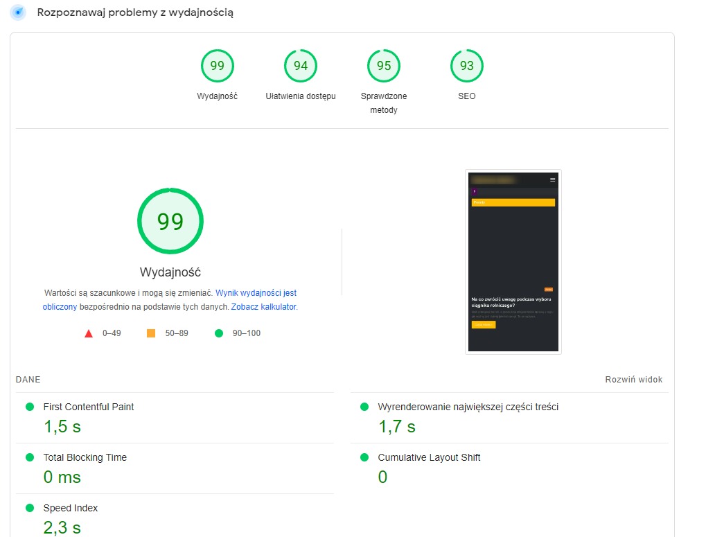Click the orange square legend marker
This screenshot has height=537, width=706.
coord(150,333)
